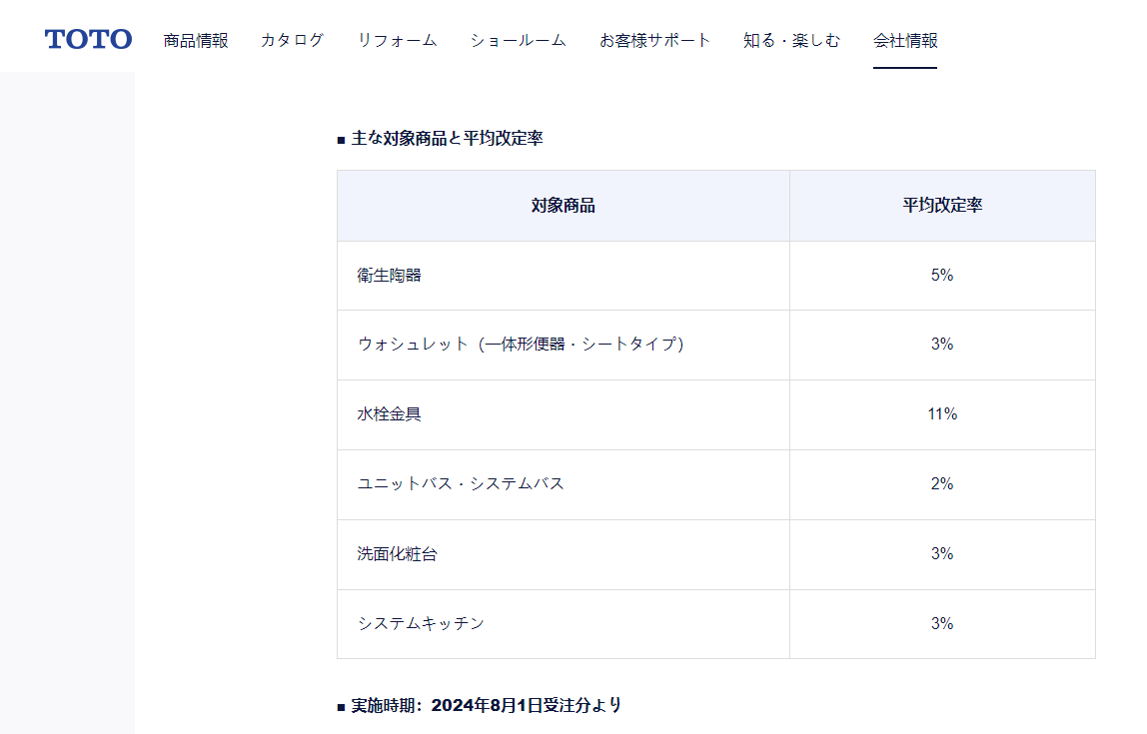Screen dimensions: 1147x734
Task: Click the ウォシュレット product cell
Action: click(x=521, y=345)
